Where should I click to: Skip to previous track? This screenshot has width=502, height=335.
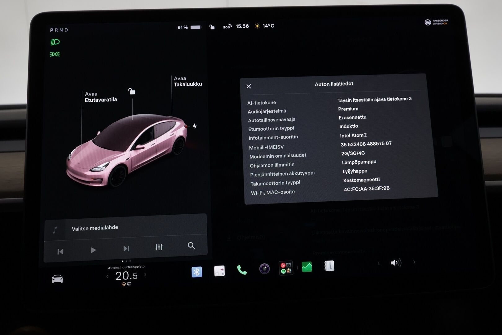[x=60, y=252]
